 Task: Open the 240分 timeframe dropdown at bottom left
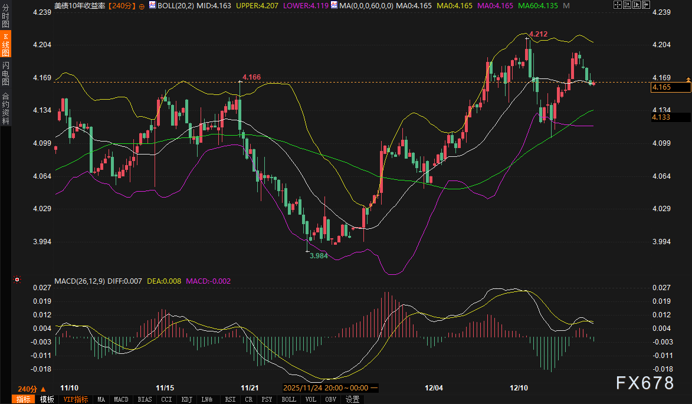click(x=31, y=389)
